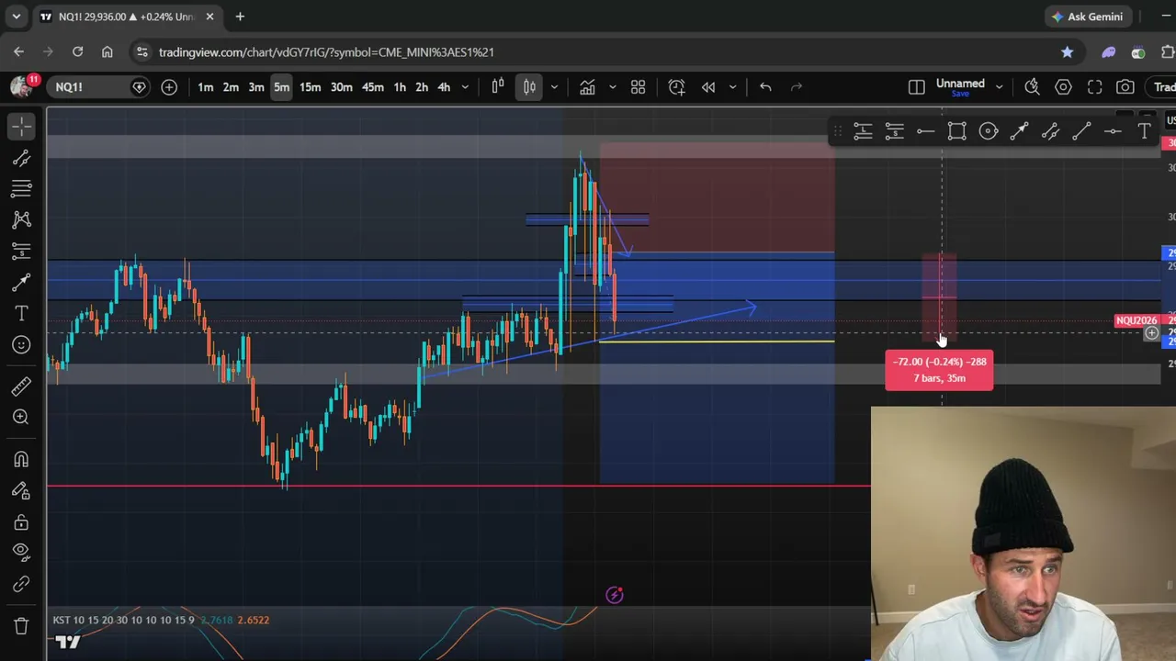1176x661 pixels.
Task: Select the arrow brush tool in left sidebar
Action: pyautogui.click(x=21, y=282)
